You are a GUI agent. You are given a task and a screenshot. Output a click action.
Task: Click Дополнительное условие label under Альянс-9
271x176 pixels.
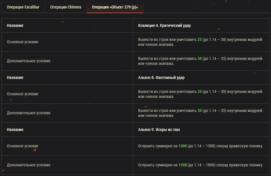click(x=29, y=165)
